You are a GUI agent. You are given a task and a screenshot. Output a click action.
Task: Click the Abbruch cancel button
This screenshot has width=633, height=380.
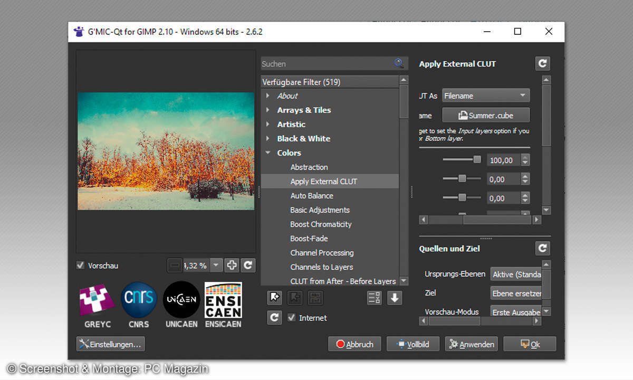click(355, 344)
